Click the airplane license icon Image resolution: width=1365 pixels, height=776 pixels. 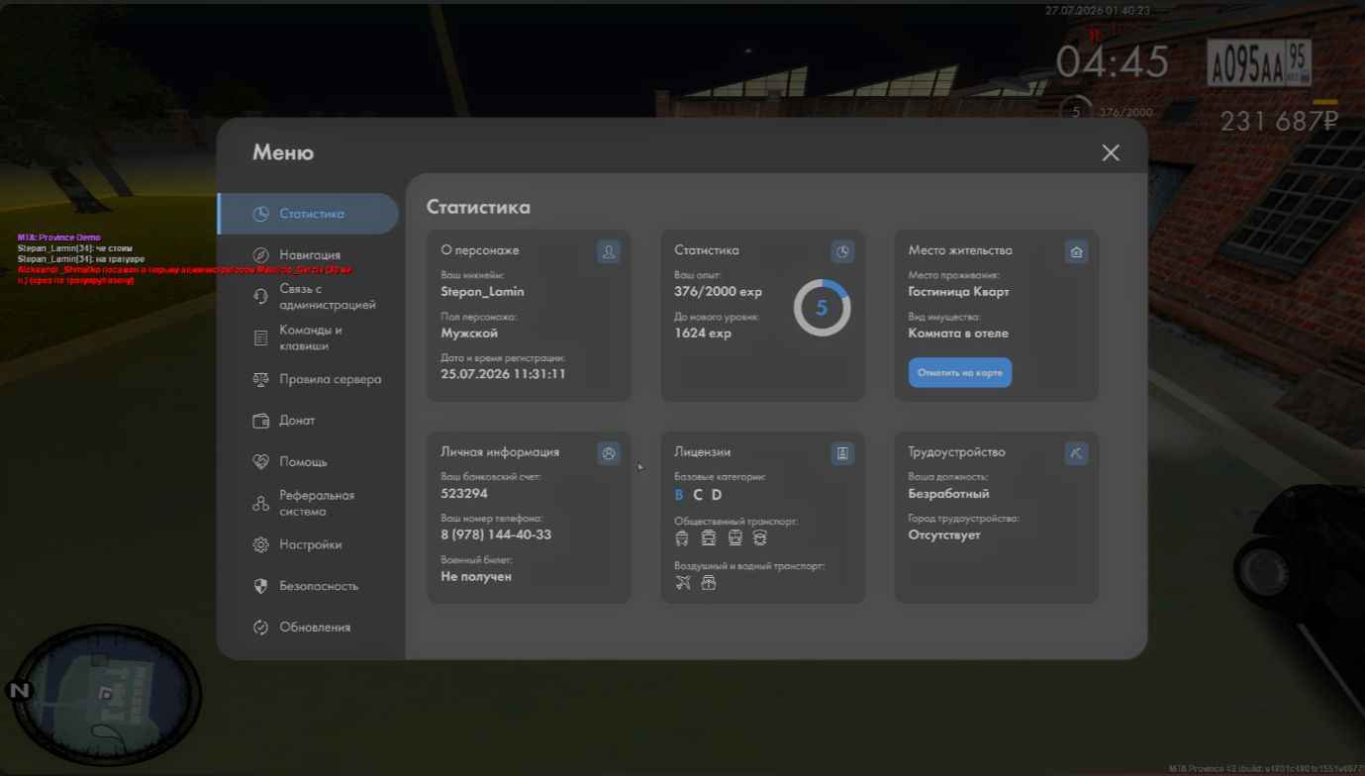pyautogui.click(x=683, y=583)
